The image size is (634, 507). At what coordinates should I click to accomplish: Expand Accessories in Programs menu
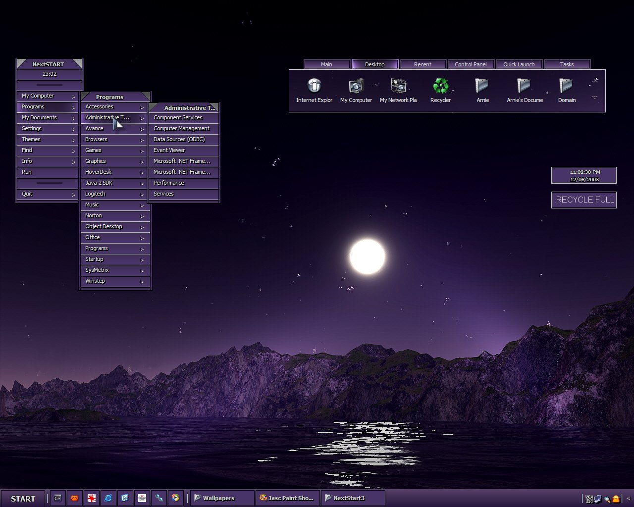115,107
